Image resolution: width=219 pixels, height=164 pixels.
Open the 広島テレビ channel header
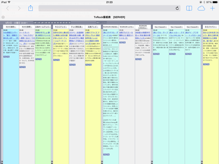(x=93, y=27)
